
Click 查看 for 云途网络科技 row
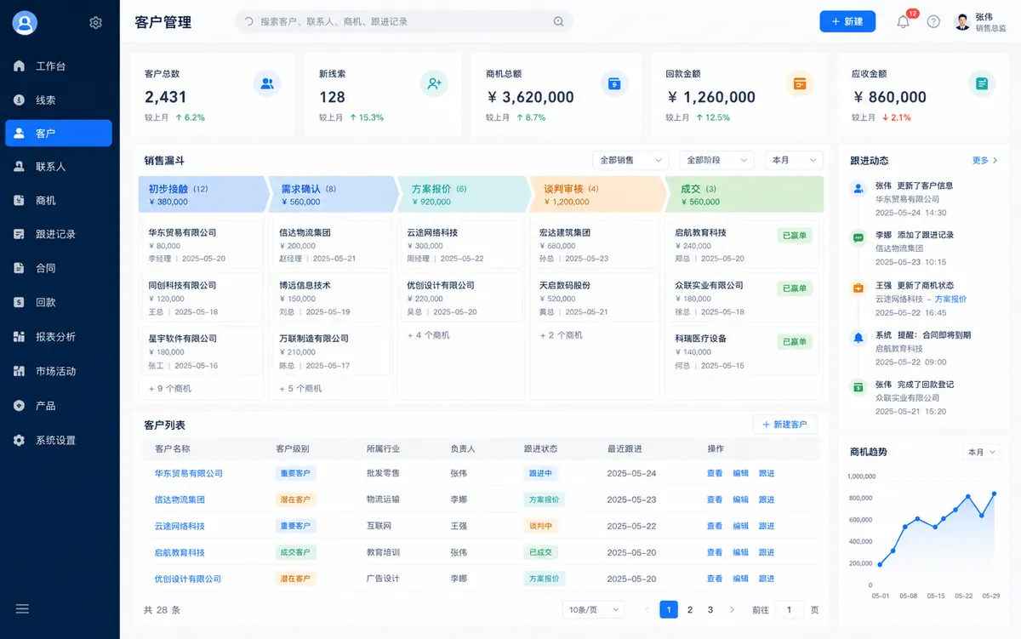(x=715, y=526)
